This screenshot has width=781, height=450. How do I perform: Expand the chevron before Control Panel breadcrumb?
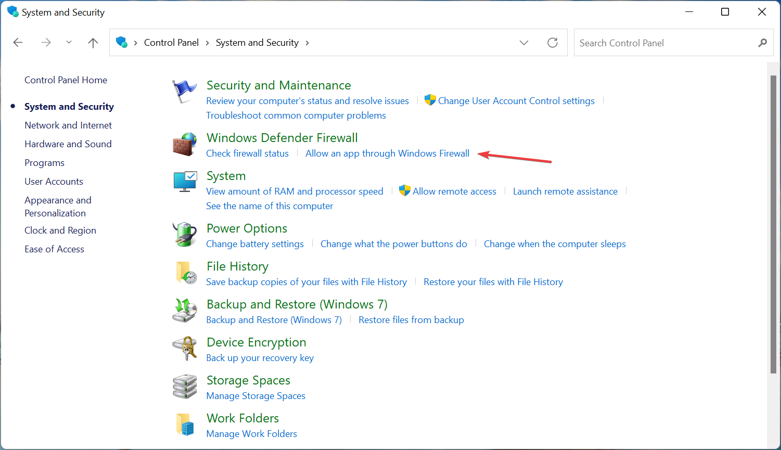point(136,43)
